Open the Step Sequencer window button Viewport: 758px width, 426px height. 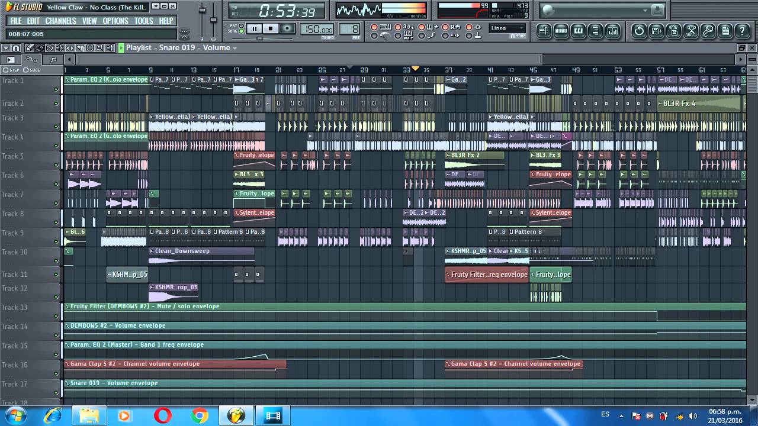pyautogui.click(x=561, y=31)
